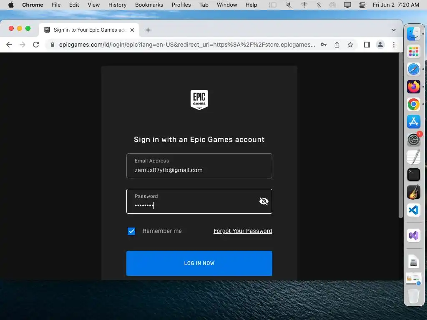
Task: Open the Chrome menu in menu bar
Action: pyautogui.click(x=33, y=5)
